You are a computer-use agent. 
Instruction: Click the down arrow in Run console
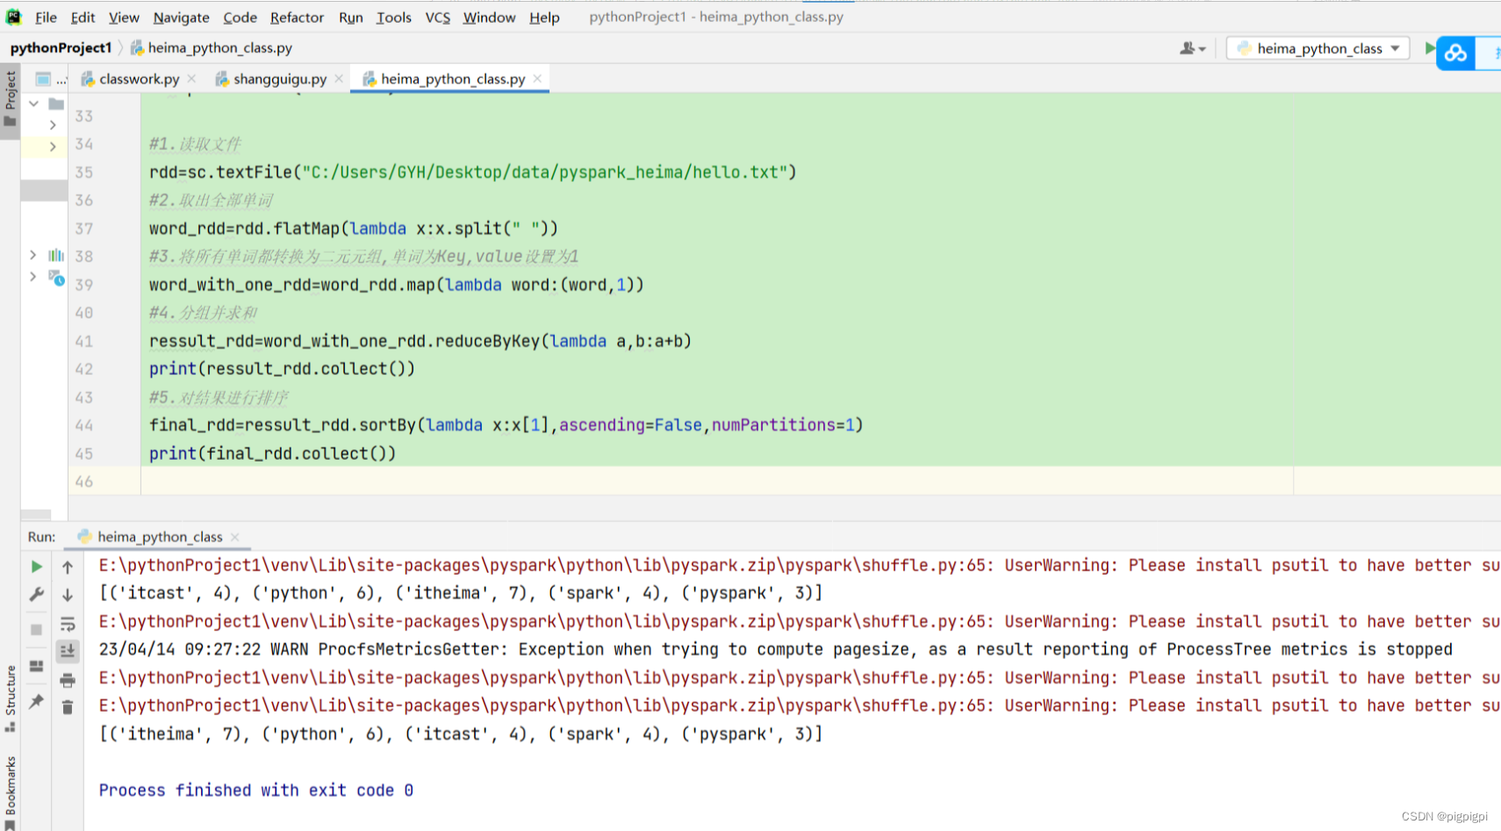pos(68,595)
